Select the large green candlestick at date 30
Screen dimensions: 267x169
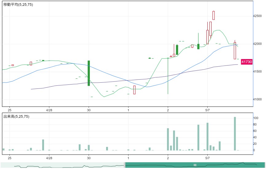[89, 73]
